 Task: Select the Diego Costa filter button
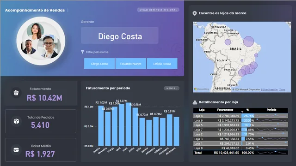[99, 64]
